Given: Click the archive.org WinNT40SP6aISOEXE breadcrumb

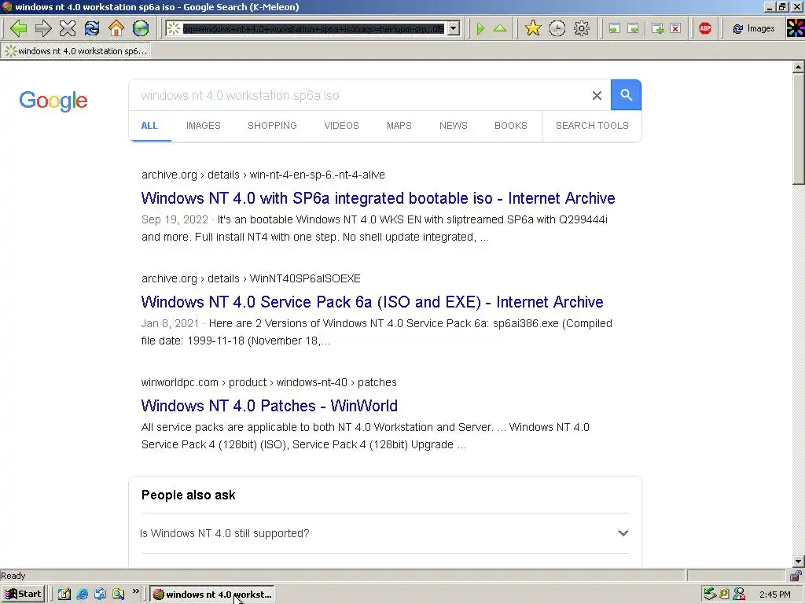Looking at the screenshot, I should pos(251,278).
